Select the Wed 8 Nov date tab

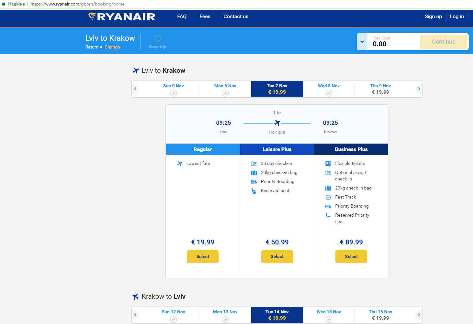[x=329, y=89]
